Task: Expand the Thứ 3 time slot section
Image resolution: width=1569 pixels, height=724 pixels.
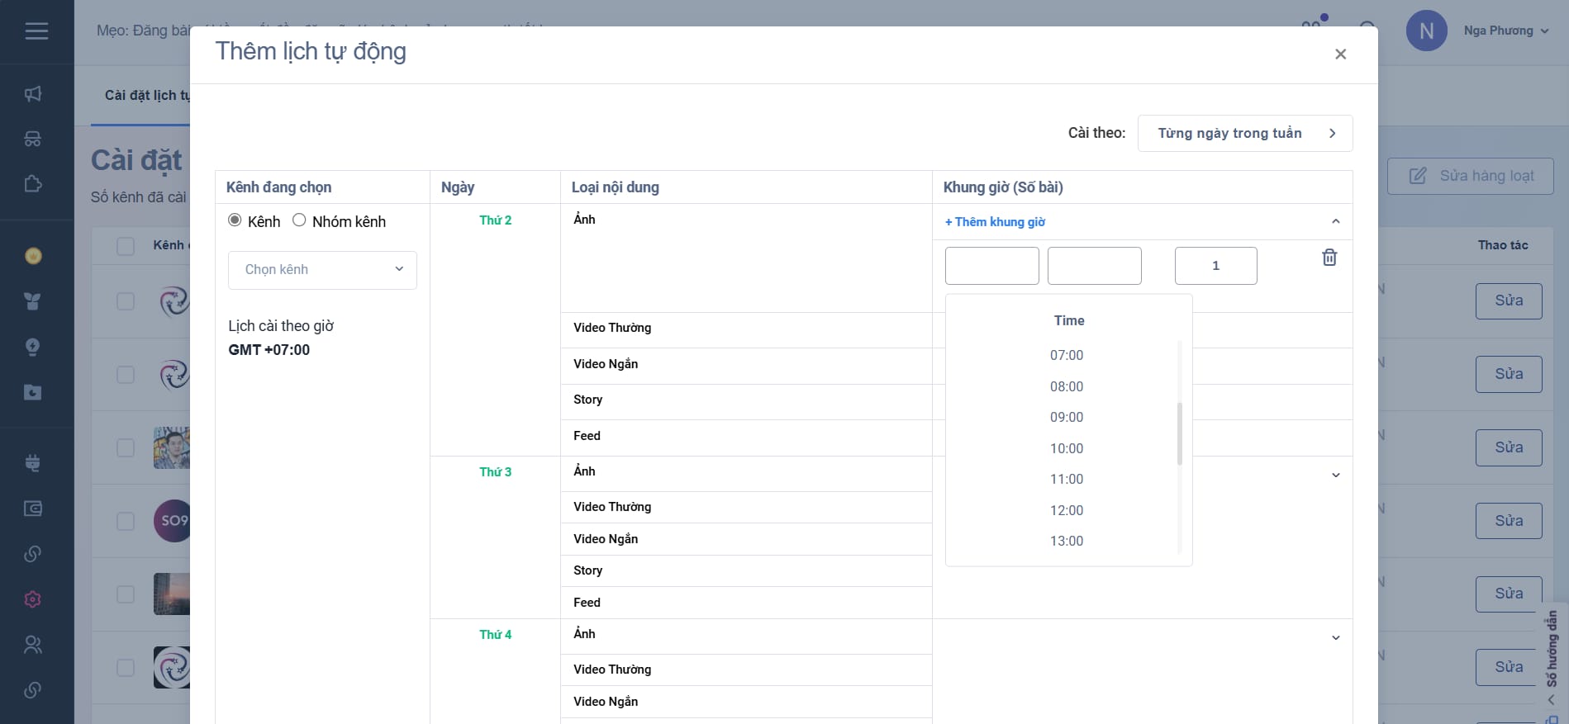Action: tap(1336, 475)
